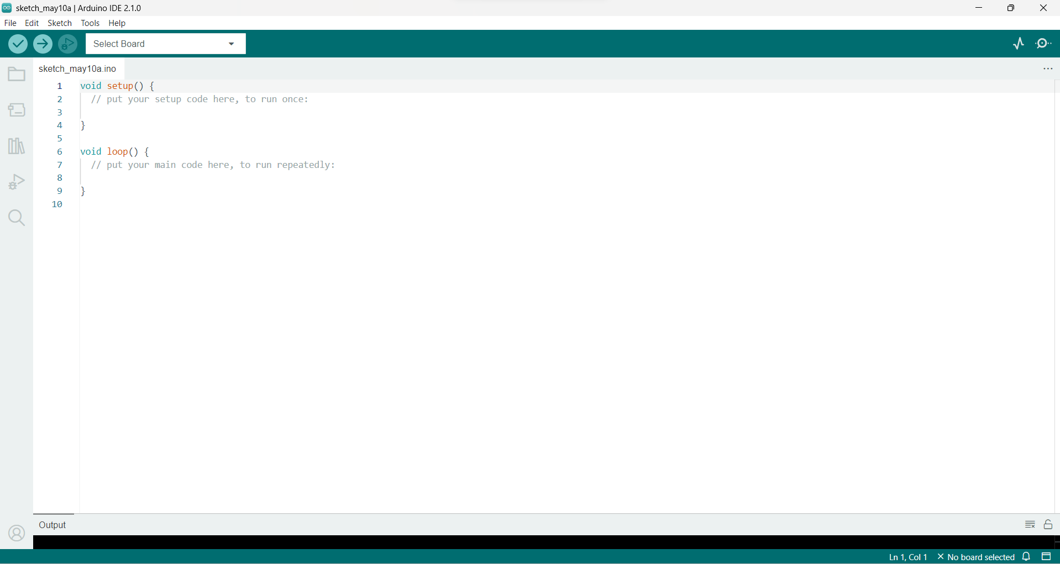Show the Sketchbook folder panel
Screen dimensions: 1060x564
coord(17,74)
